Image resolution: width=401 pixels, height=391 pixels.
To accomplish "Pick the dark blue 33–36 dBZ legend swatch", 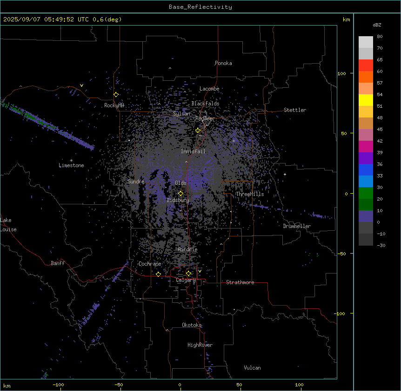I will click(366, 169).
